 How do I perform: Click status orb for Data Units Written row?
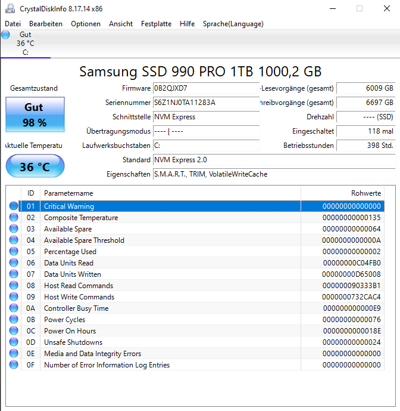[x=14, y=274]
